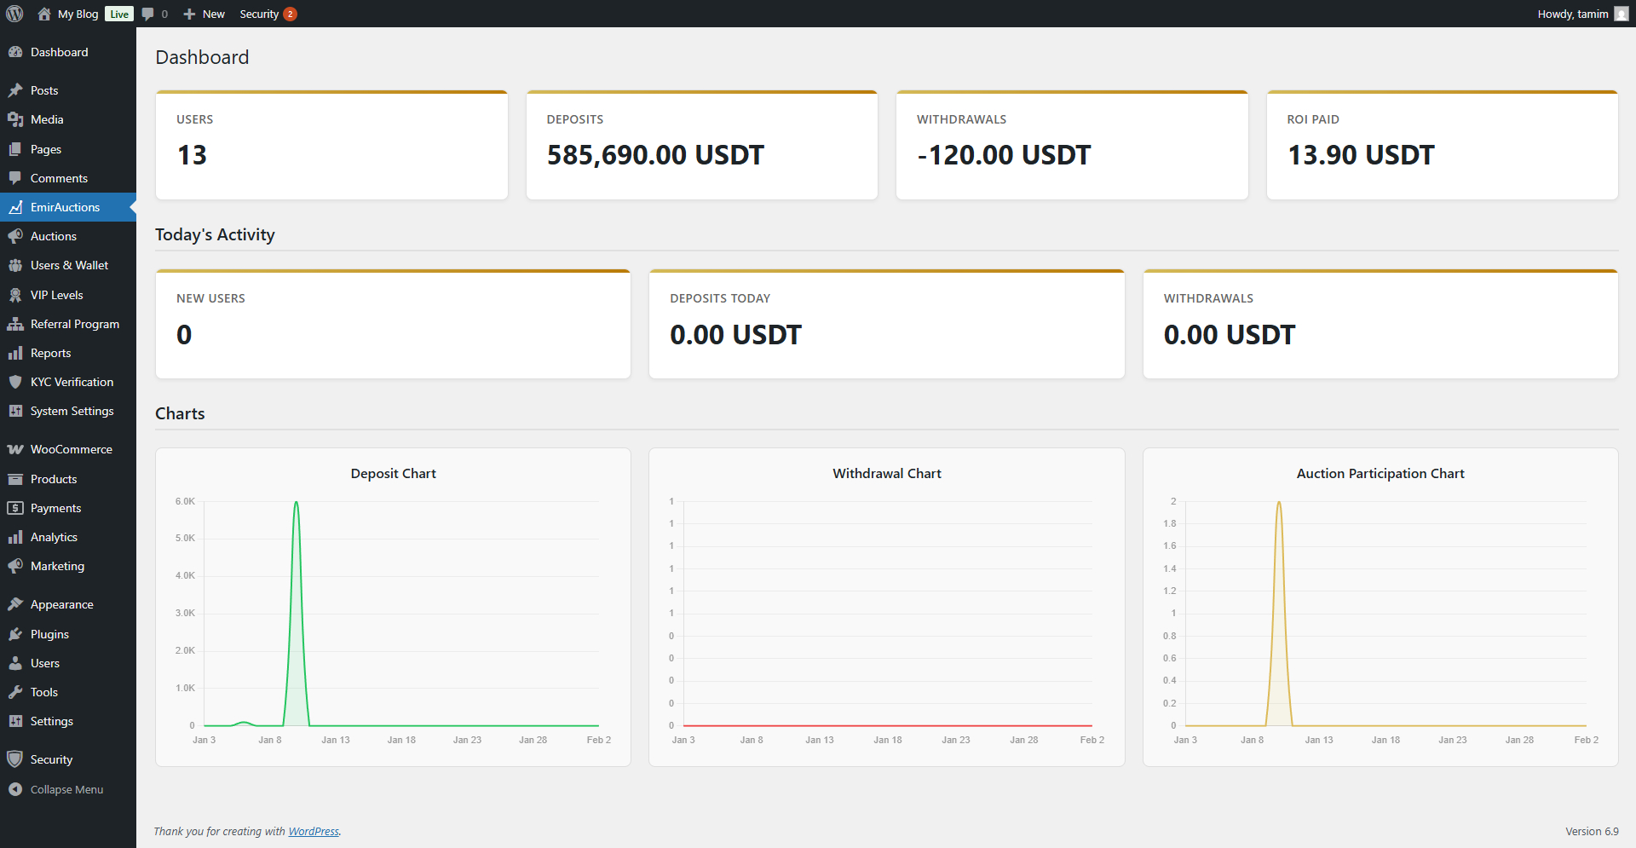
Task: Click the Marketing megaphone icon
Action: 15,566
